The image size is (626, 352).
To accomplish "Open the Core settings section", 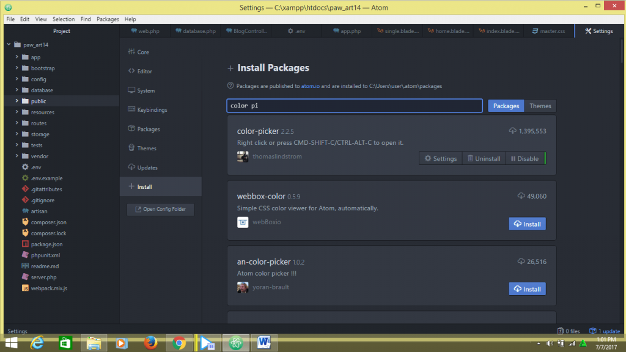I will pos(143,52).
